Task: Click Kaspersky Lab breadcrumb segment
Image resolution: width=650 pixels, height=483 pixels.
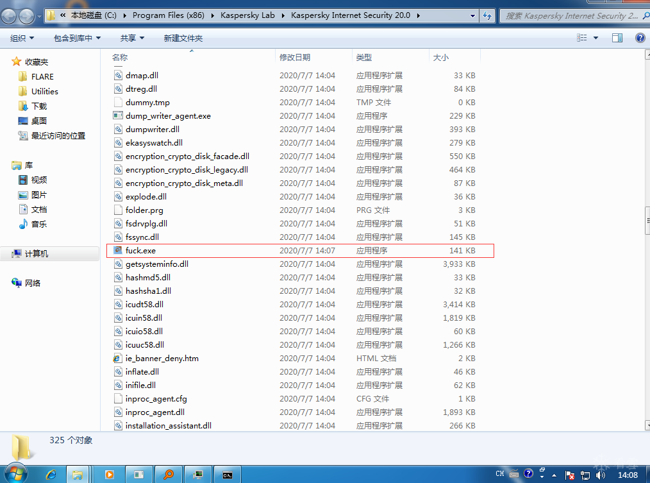Action: coord(247,15)
